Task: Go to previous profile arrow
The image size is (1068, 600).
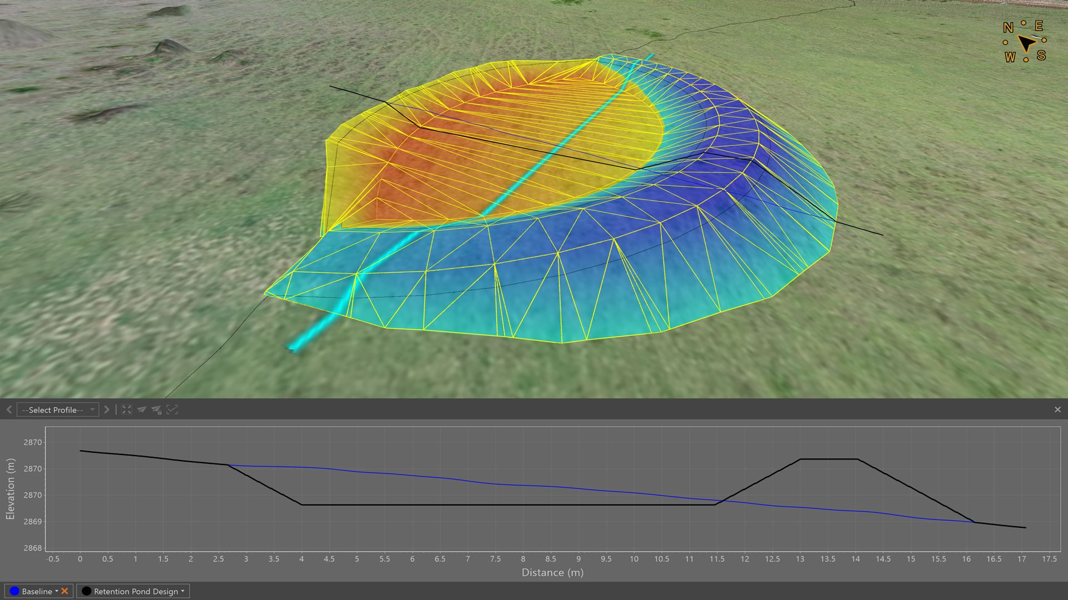Action: coord(9,409)
